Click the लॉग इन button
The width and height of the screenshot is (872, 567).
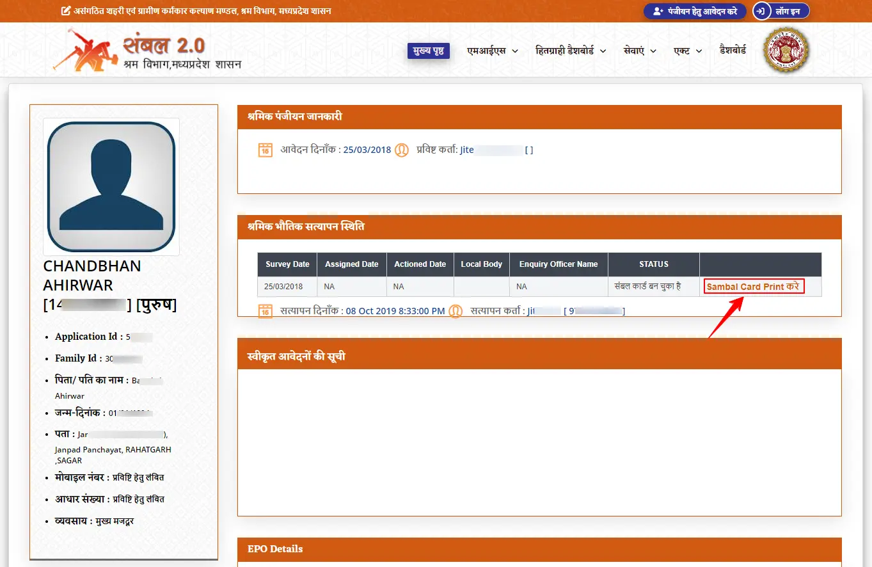pos(781,12)
